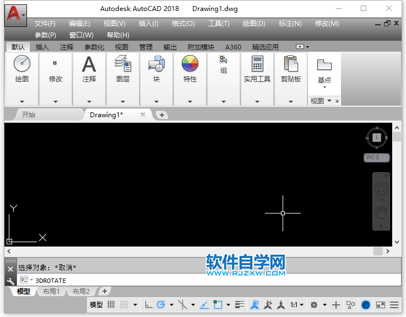
Task: Click the lineweight display icon in status bar
Action: 240,305
